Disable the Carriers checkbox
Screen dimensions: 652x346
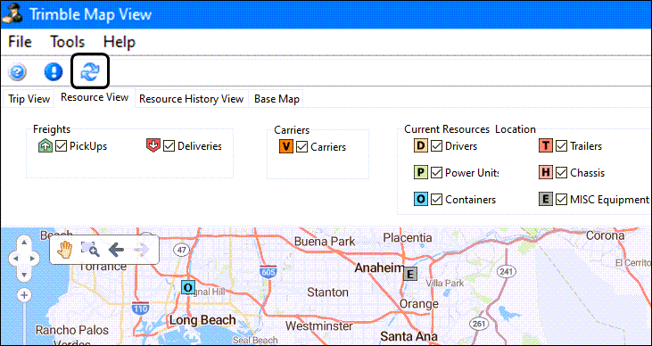[x=302, y=147]
